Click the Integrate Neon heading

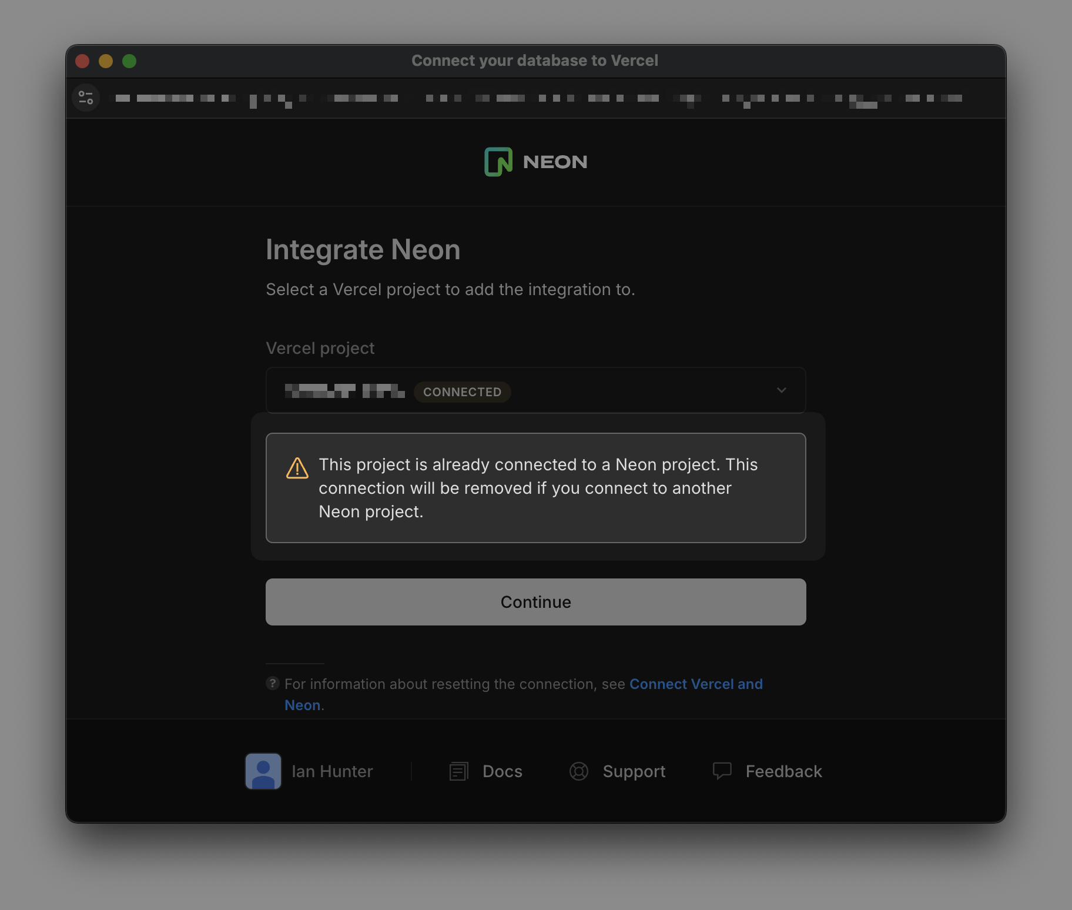pos(363,250)
